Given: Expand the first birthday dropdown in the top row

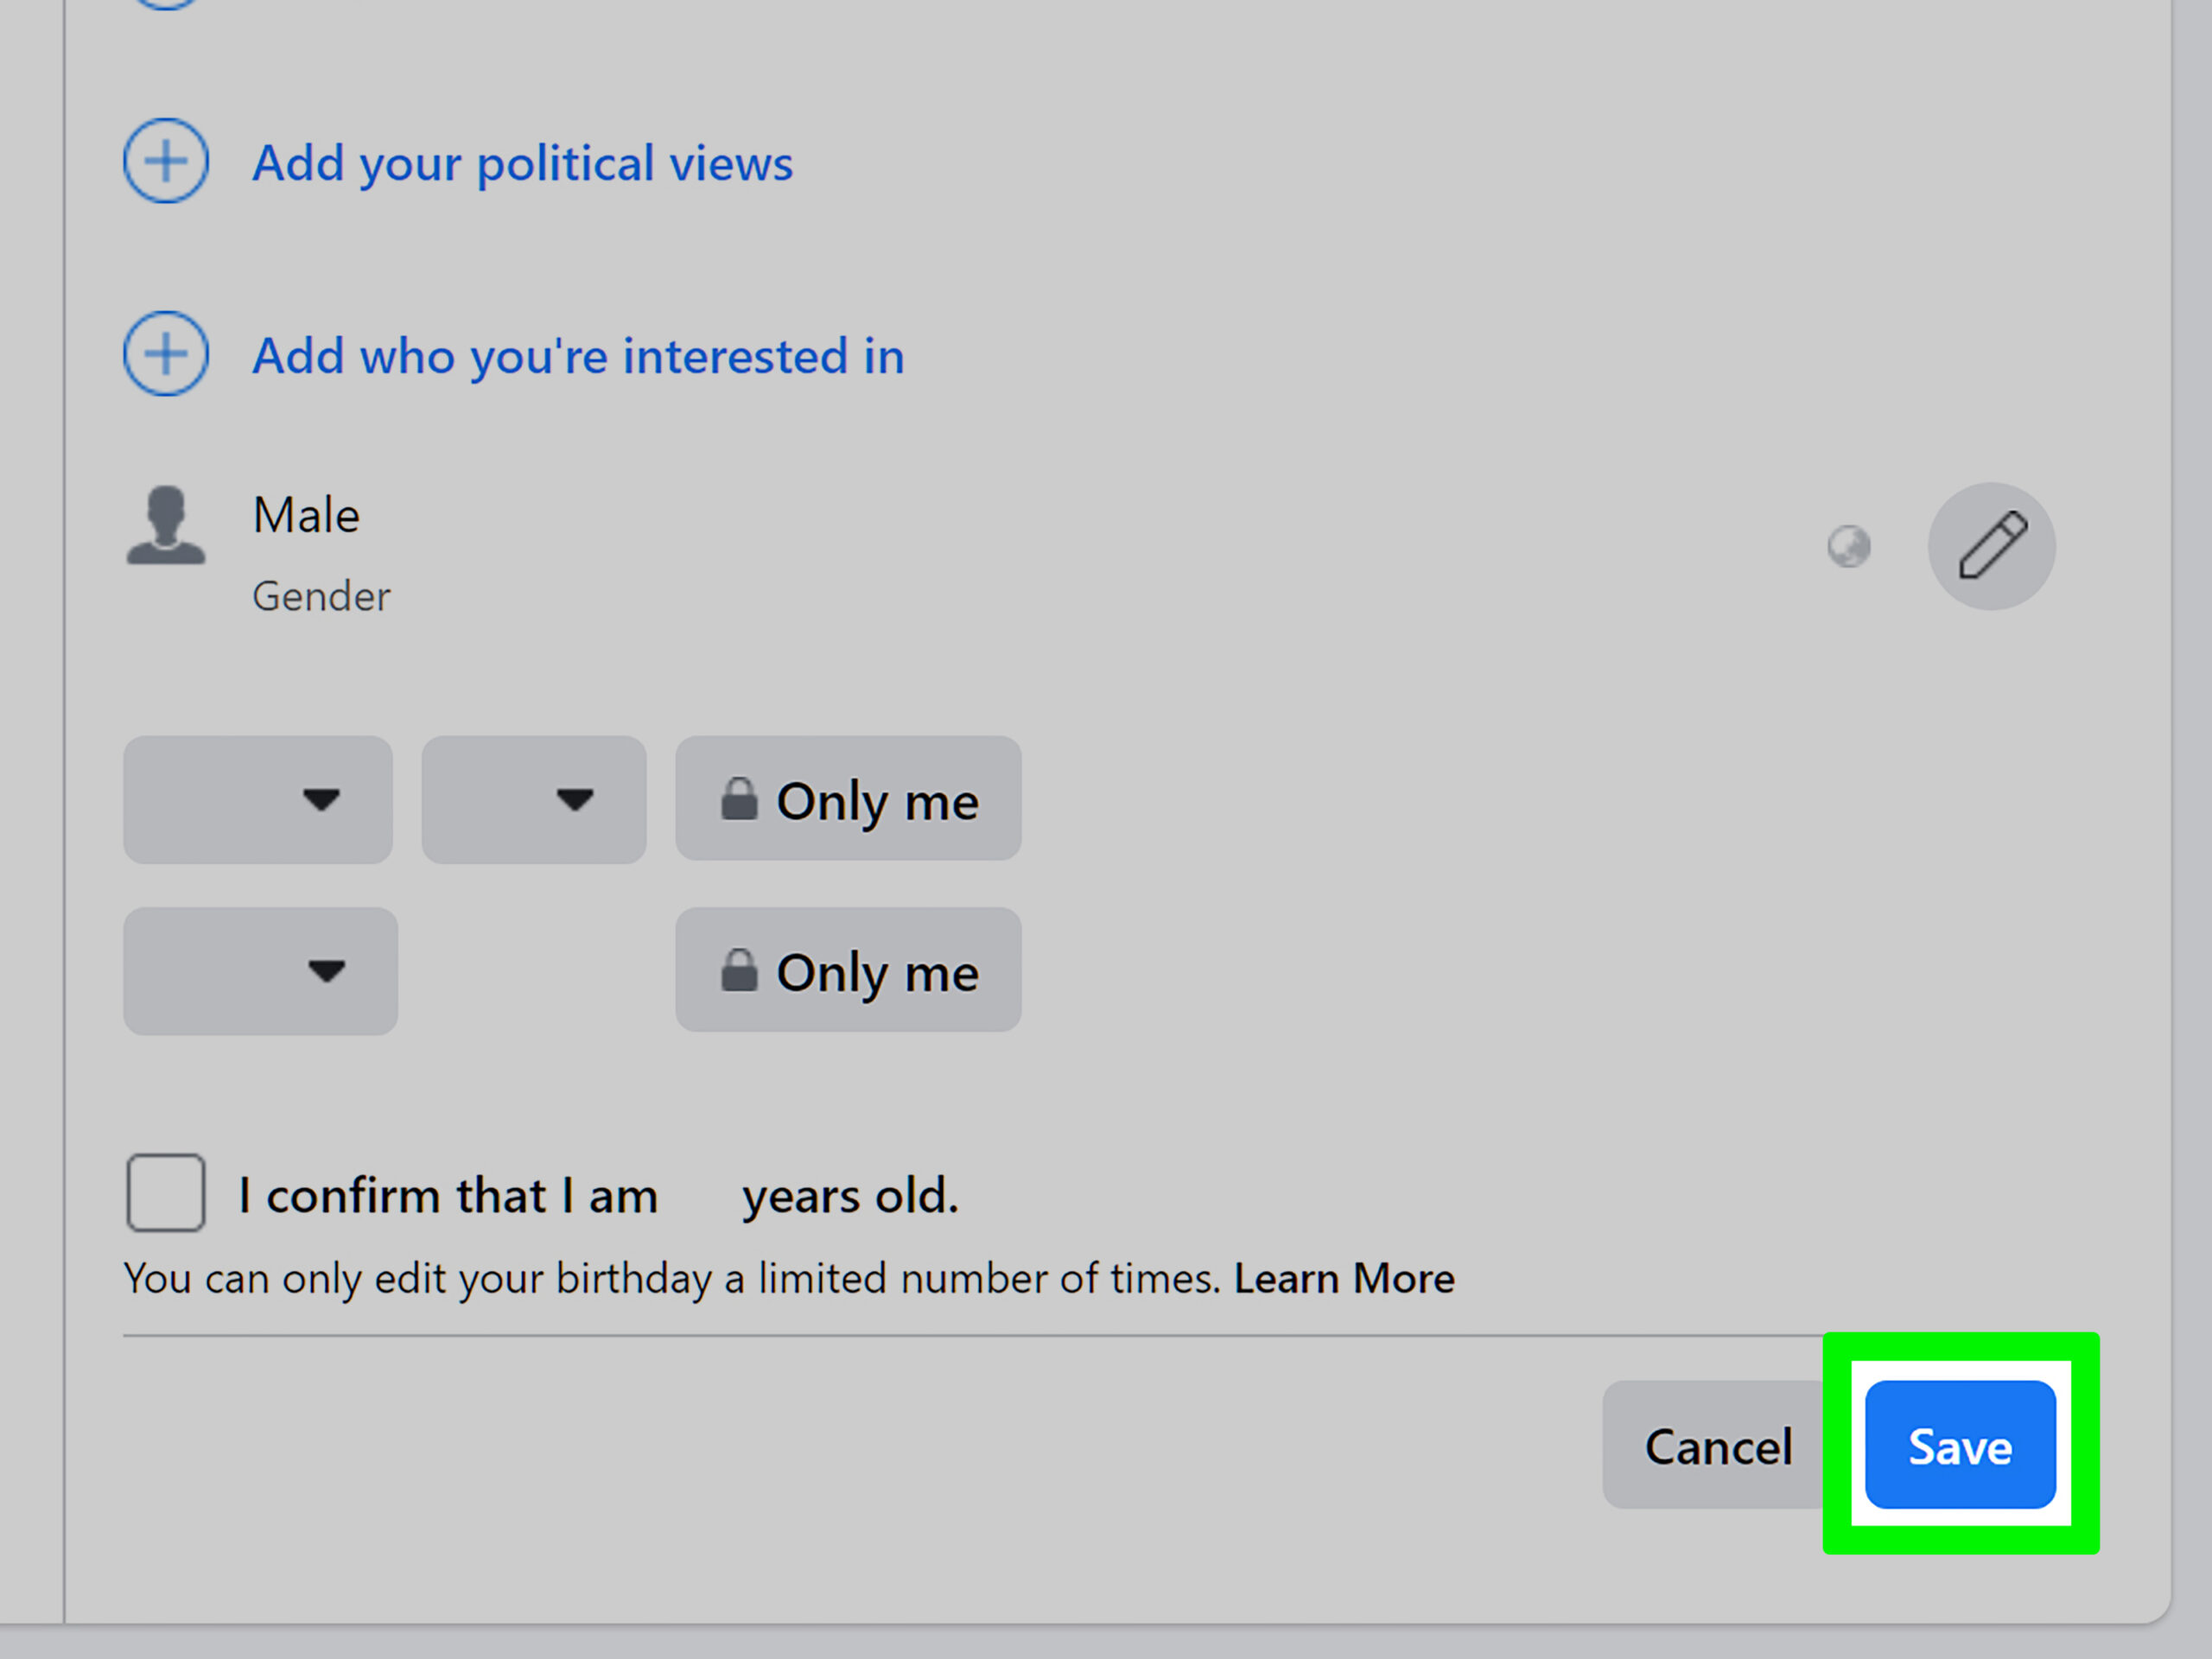Looking at the screenshot, I should pyautogui.click(x=258, y=799).
